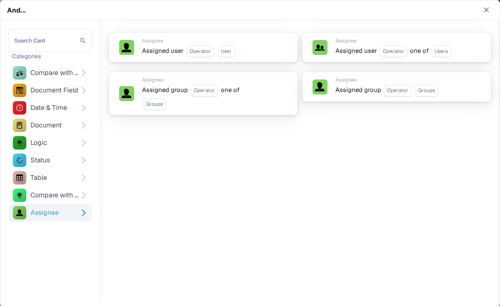500x306 pixels.
Task: Expand the Date & Time chevron arrow
Action: point(83,108)
